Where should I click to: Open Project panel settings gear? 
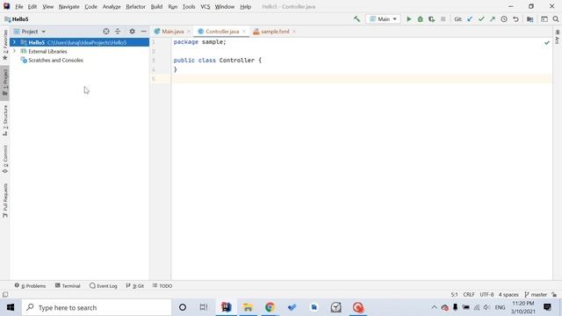132,32
